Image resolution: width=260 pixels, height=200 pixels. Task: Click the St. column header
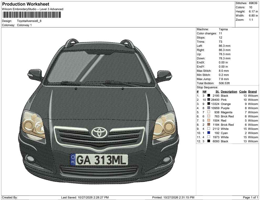click(217, 92)
